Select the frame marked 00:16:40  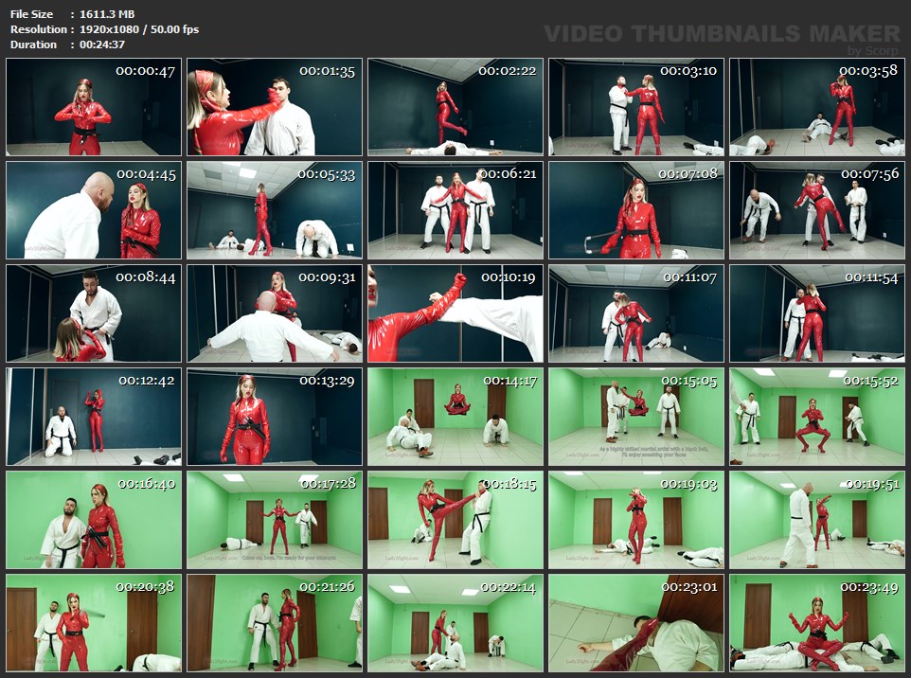click(x=93, y=520)
